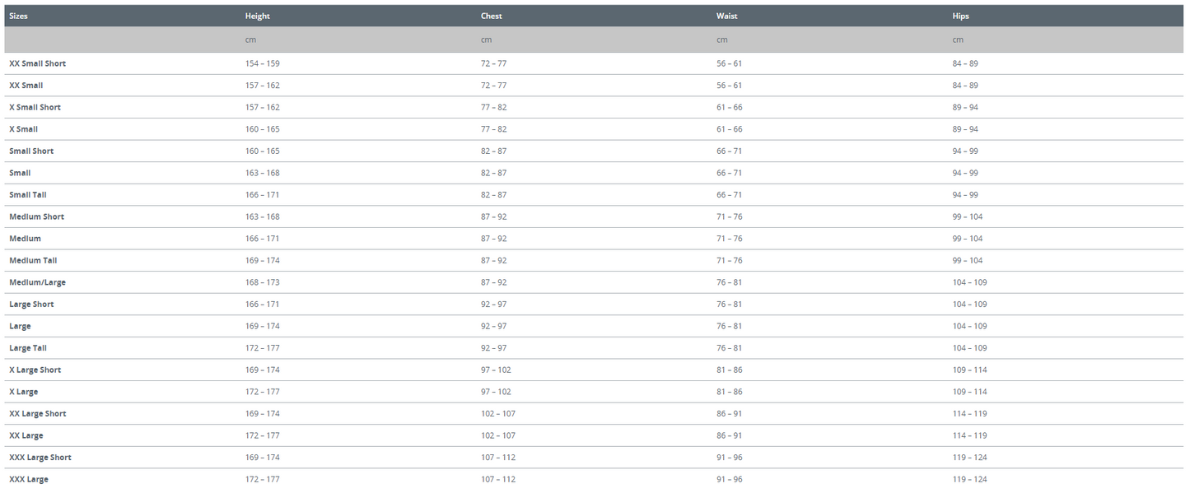Select the chest value in X Large row
Image resolution: width=1190 pixels, height=493 pixels.
pyautogui.click(x=496, y=392)
